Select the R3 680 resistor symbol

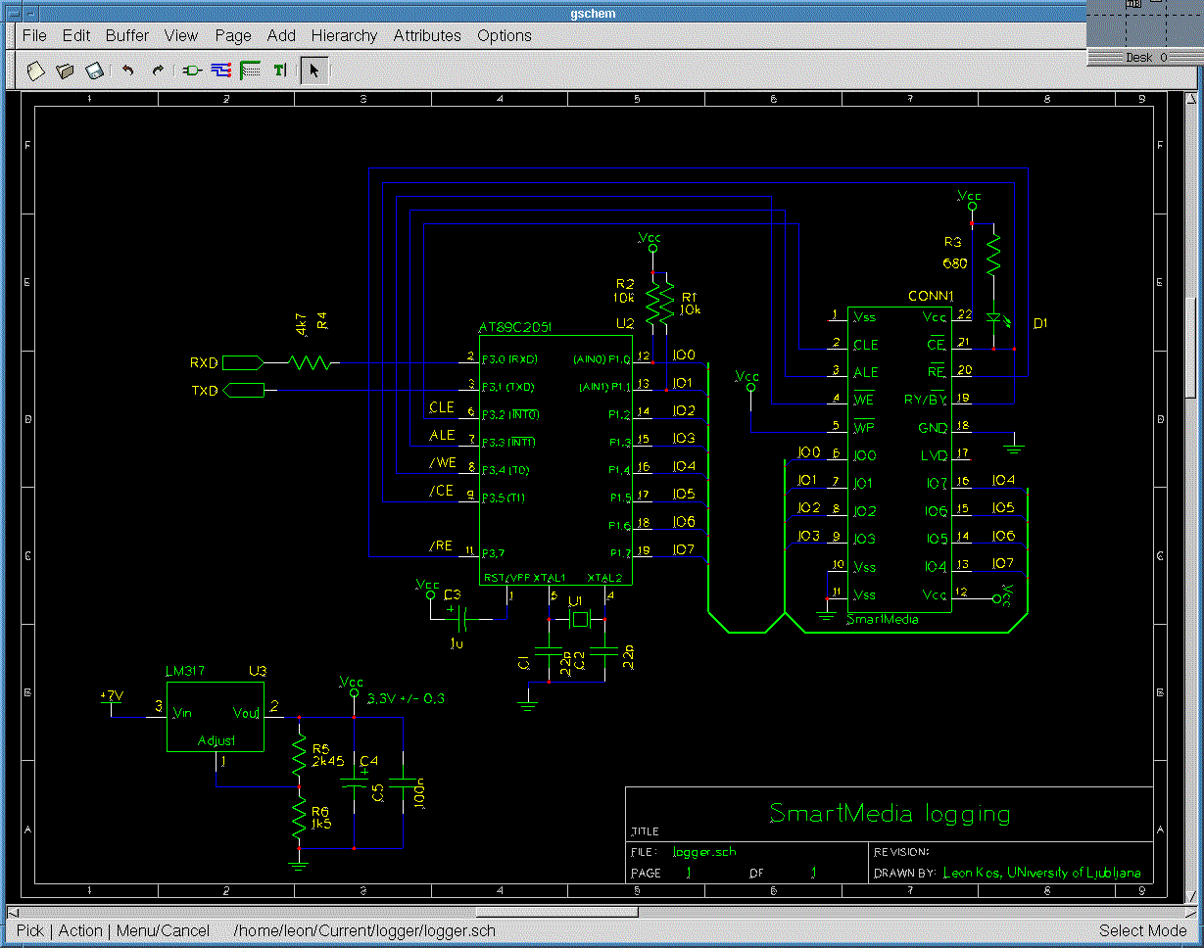point(993,254)
